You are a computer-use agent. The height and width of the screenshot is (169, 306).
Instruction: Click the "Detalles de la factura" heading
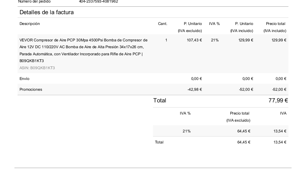(46, 12)
